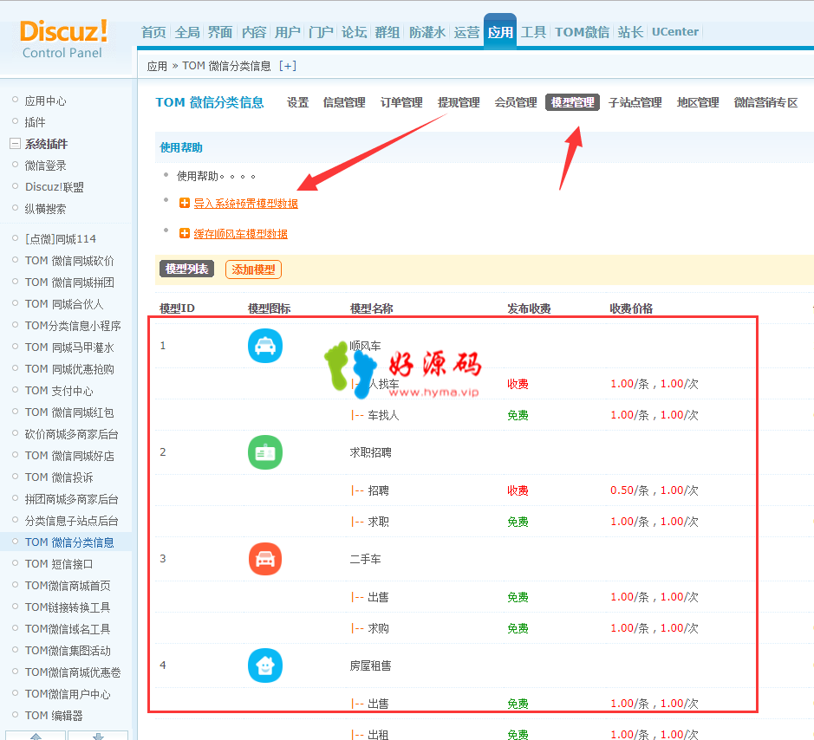Click the 导入系统预置模型数据 link
814x740 pixels.
click(246, 204)
